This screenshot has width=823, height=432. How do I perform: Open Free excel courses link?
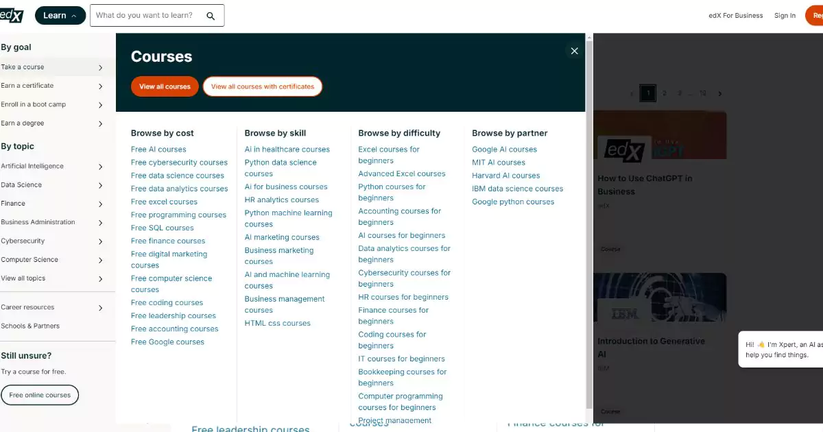(x=164, y=202)
